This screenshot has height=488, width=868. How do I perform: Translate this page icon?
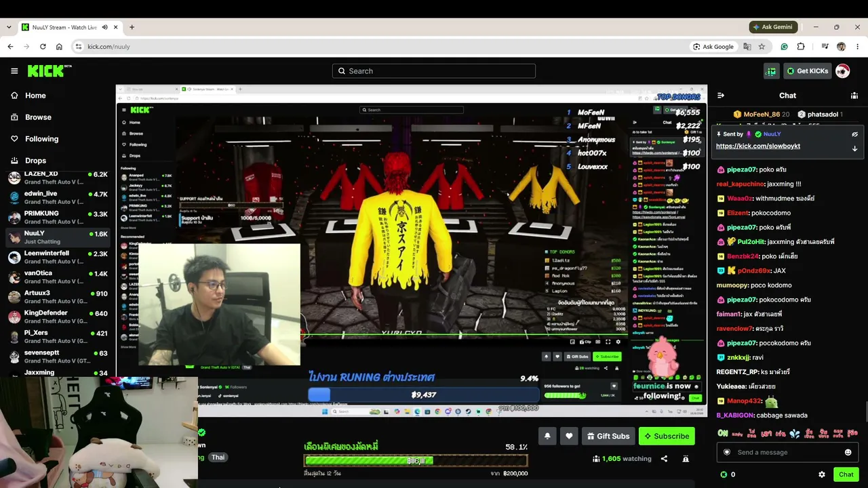747,47
